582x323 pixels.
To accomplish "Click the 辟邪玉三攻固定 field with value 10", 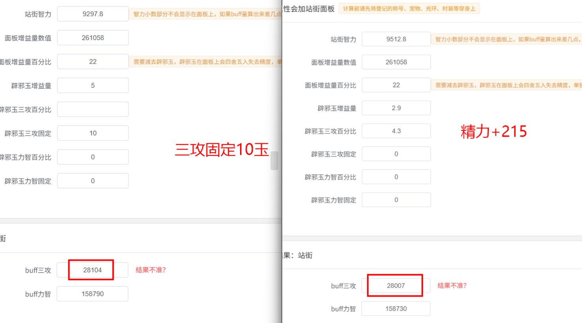I will coord(93,133).
